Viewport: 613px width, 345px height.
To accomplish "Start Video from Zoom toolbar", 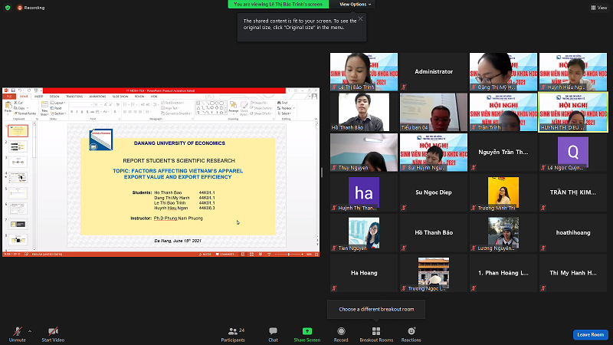I will (53, 334).
